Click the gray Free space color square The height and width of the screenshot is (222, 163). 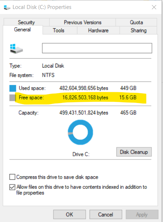13,98
